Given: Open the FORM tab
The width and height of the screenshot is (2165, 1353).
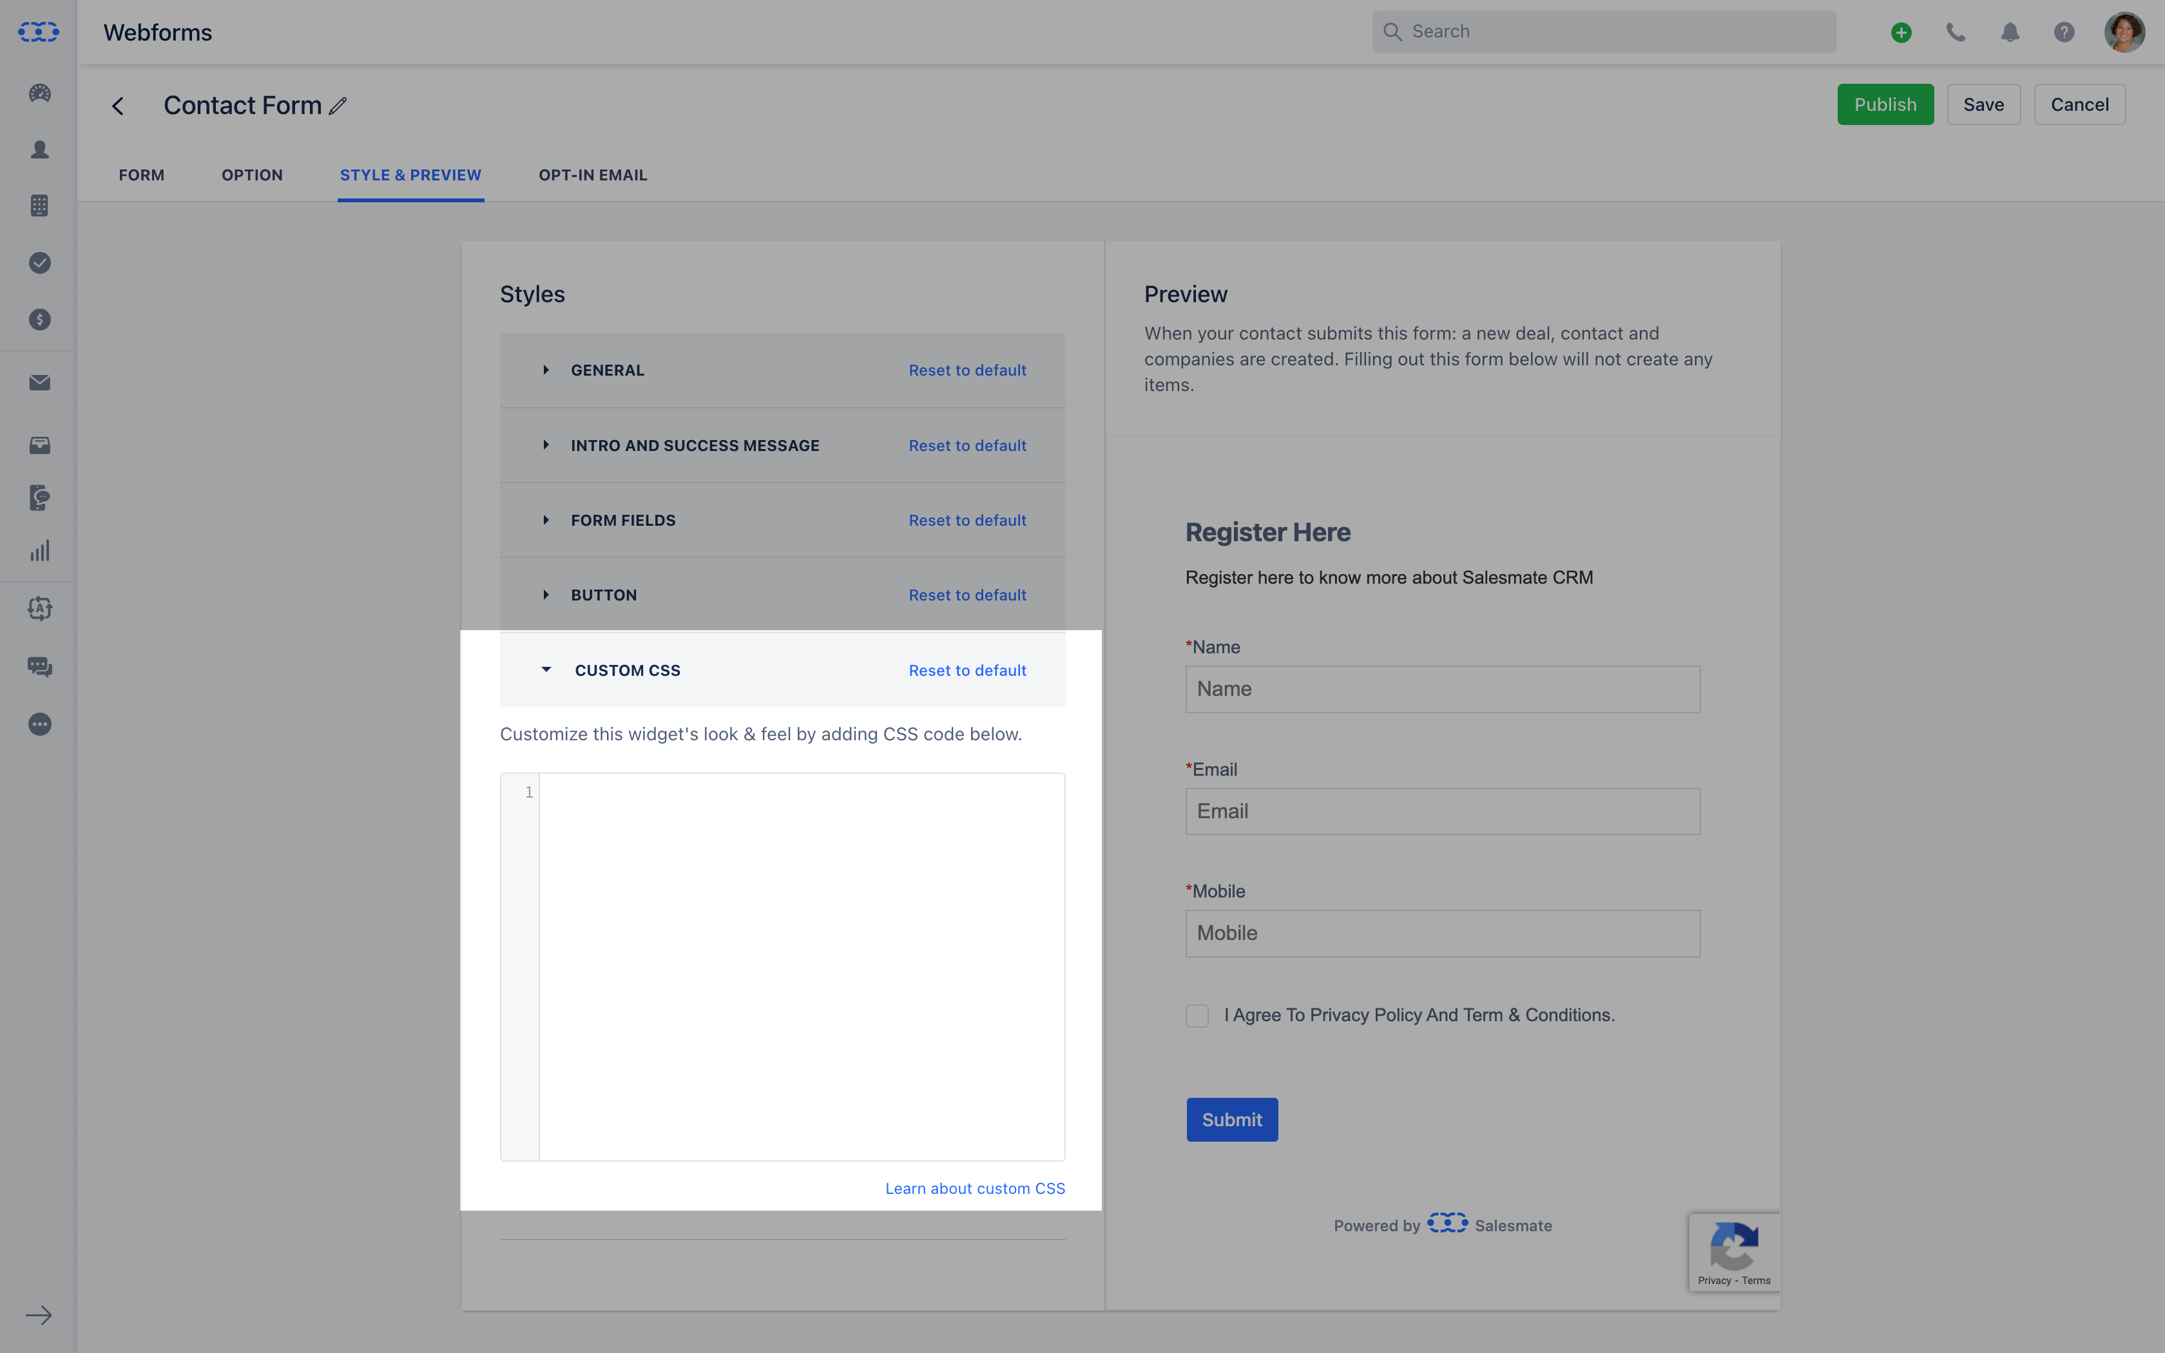Looking at the screenshot, I should point(141,175).
